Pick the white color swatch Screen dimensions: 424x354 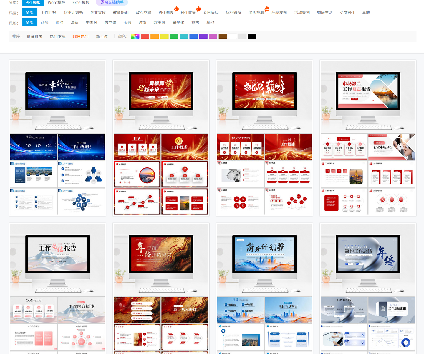coord(233,36)
